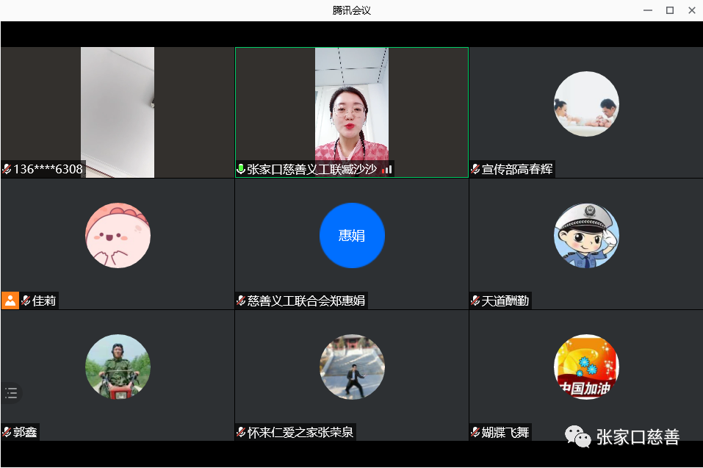Click 郭鑫's tractor profile picture
Screen dimensions: 703x468
click(x=118, y=367)
